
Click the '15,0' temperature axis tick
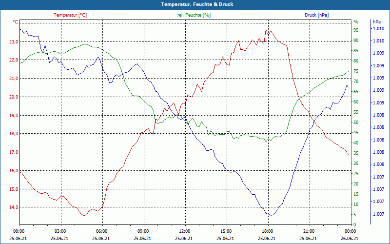[x=14, y=189]
